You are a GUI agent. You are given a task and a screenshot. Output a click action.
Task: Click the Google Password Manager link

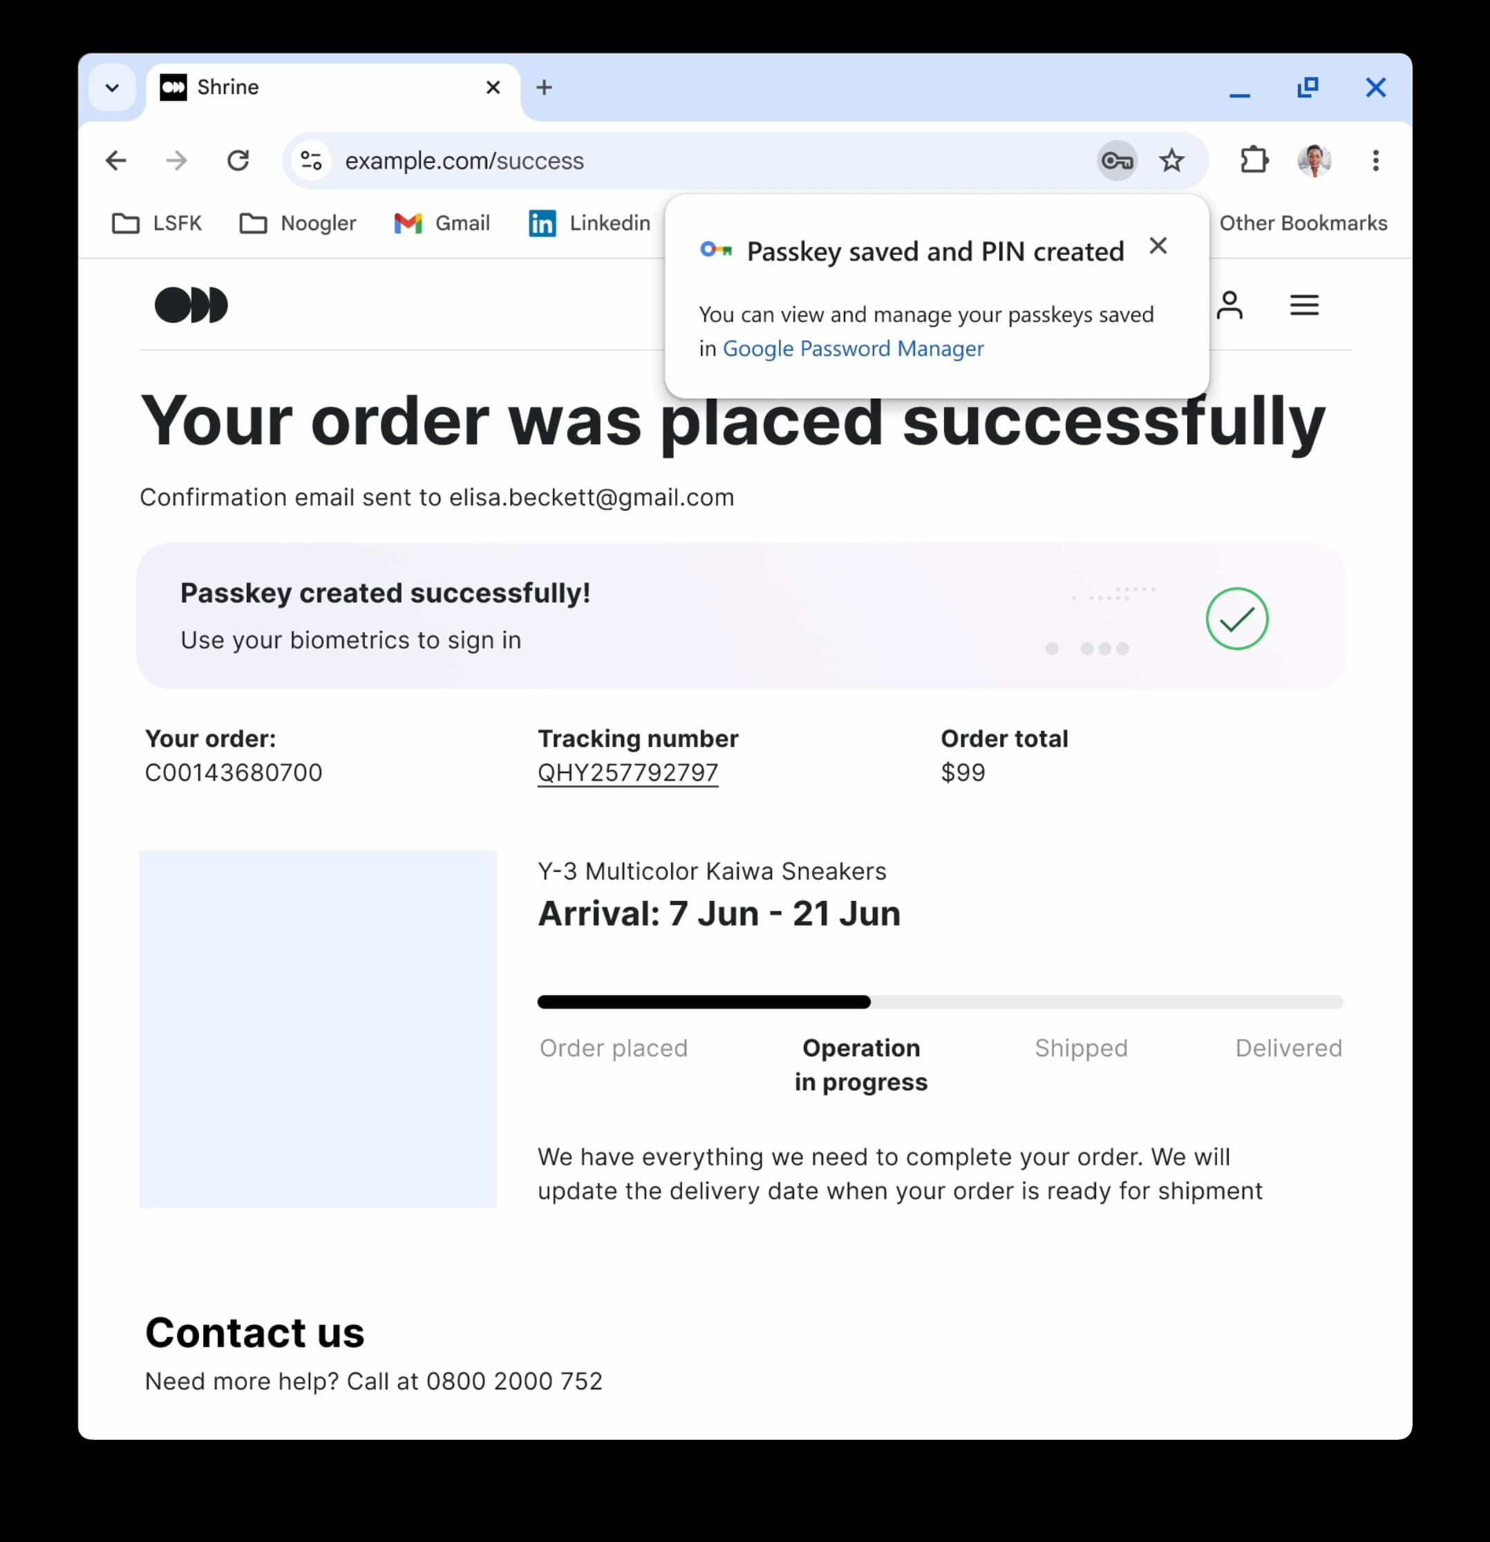[852, 347]
